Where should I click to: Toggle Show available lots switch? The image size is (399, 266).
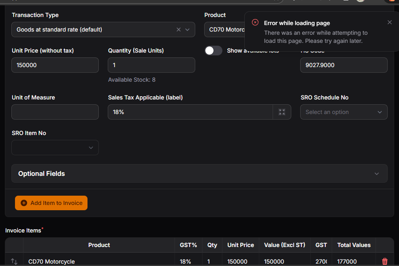213,51
